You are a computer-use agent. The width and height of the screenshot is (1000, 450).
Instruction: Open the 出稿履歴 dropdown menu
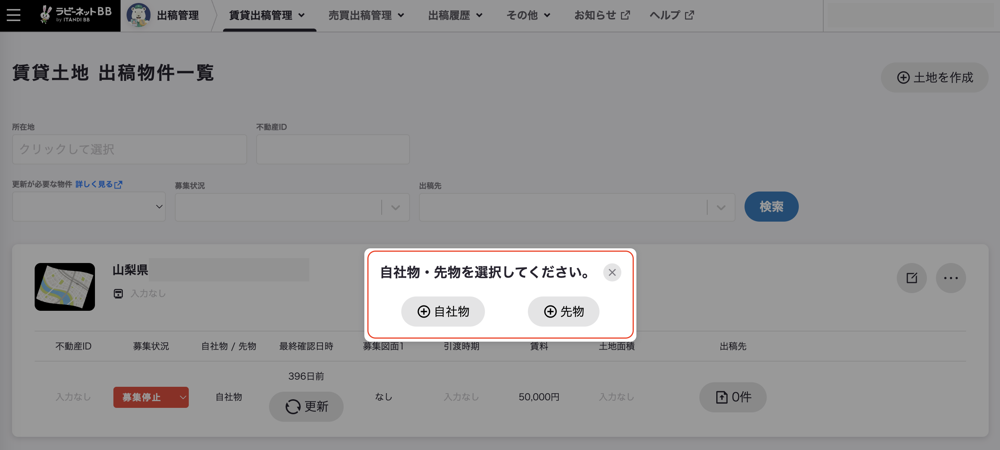pyautogui.click(x=456, y=15)
